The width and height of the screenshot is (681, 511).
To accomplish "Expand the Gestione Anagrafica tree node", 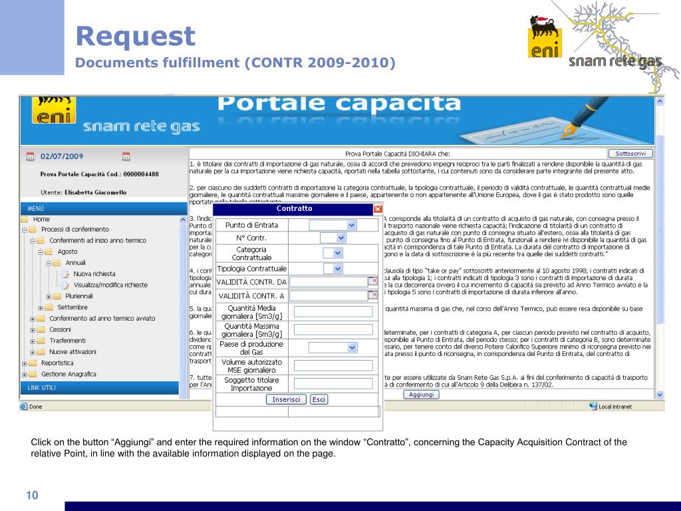I will coord(25,375).
